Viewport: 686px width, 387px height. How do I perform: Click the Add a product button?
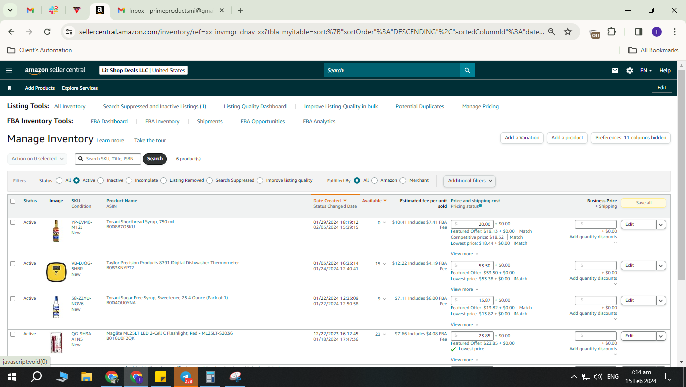[567, 138]
